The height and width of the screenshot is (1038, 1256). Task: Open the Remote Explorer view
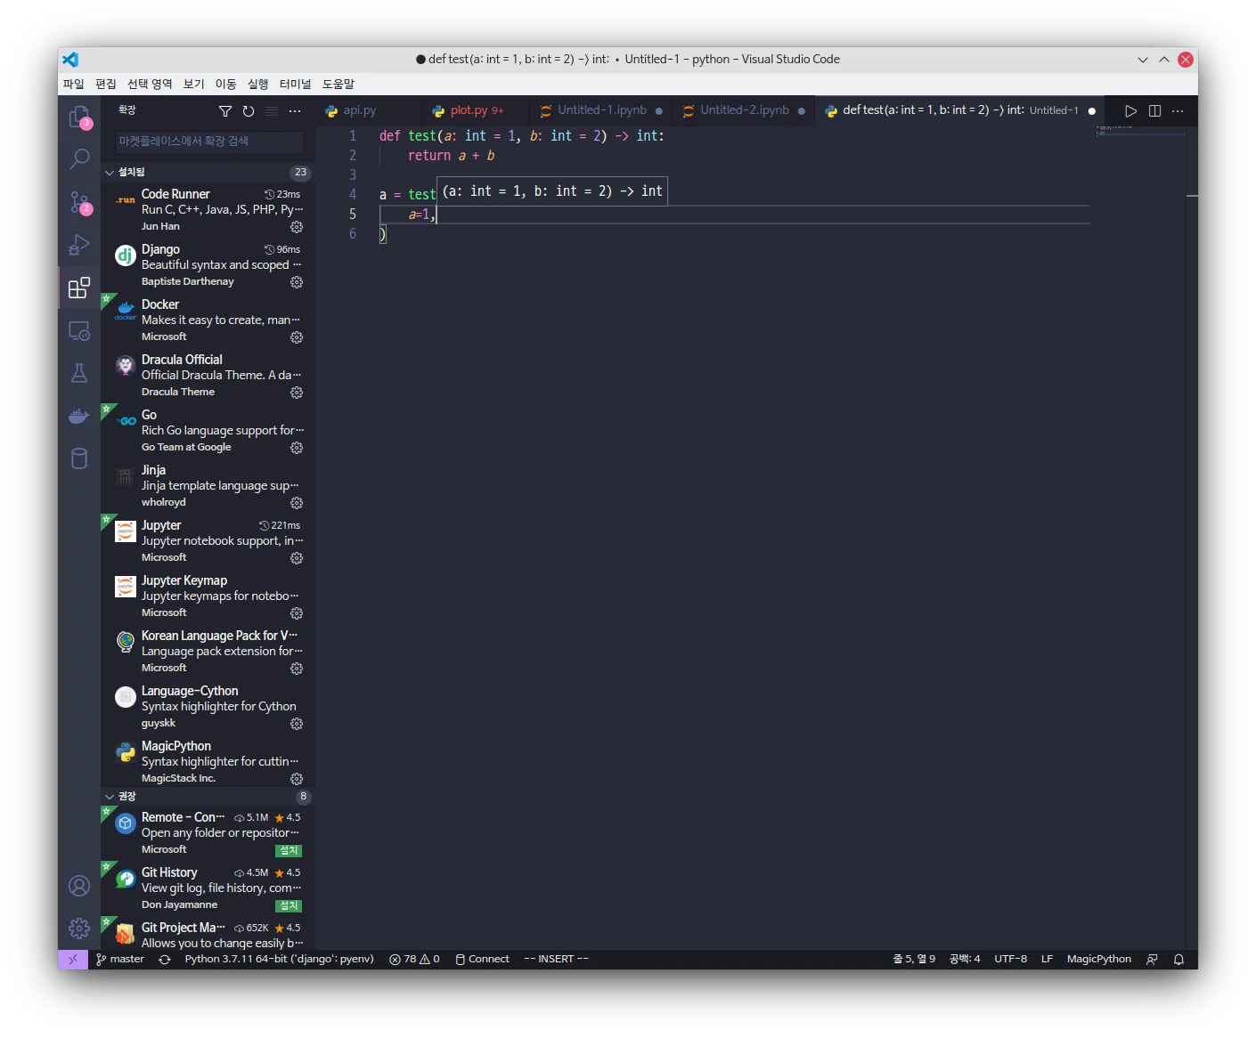(x=79, y=330)
